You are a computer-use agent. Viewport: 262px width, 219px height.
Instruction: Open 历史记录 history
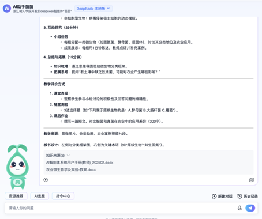tap(248, 196)
